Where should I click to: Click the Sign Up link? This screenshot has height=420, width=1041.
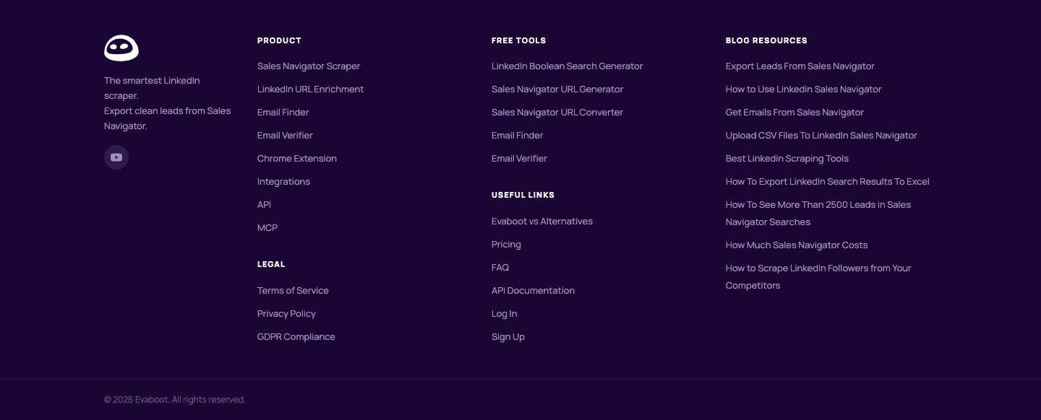click(x=508, y=337)
